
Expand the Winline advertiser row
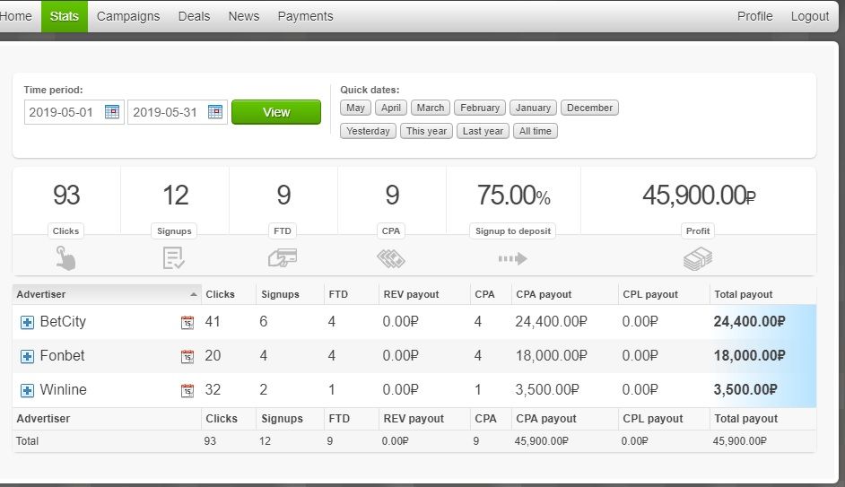[27, 390]
